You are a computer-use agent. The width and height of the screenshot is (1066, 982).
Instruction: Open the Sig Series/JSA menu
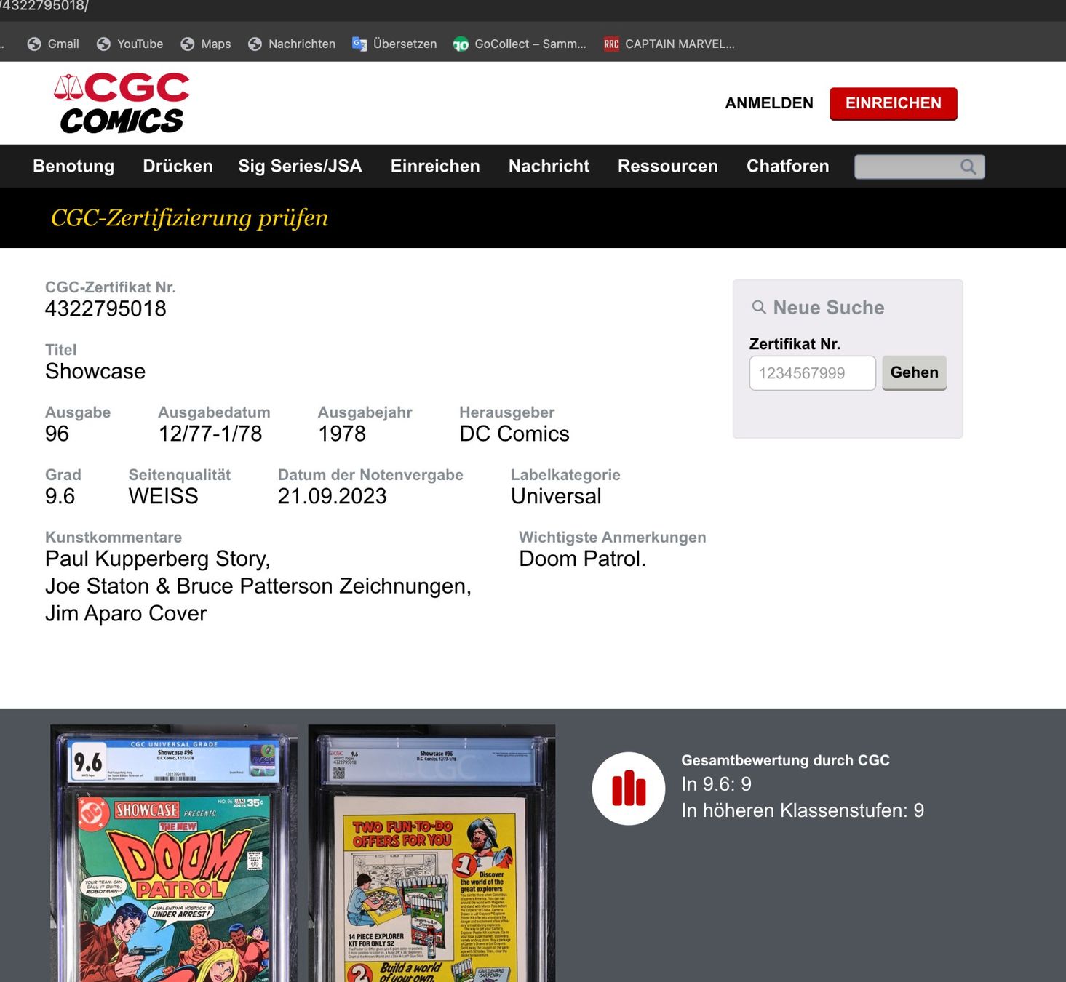300,166
